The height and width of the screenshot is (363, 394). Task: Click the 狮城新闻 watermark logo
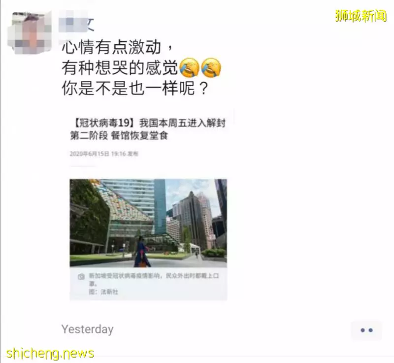[361, 16]
